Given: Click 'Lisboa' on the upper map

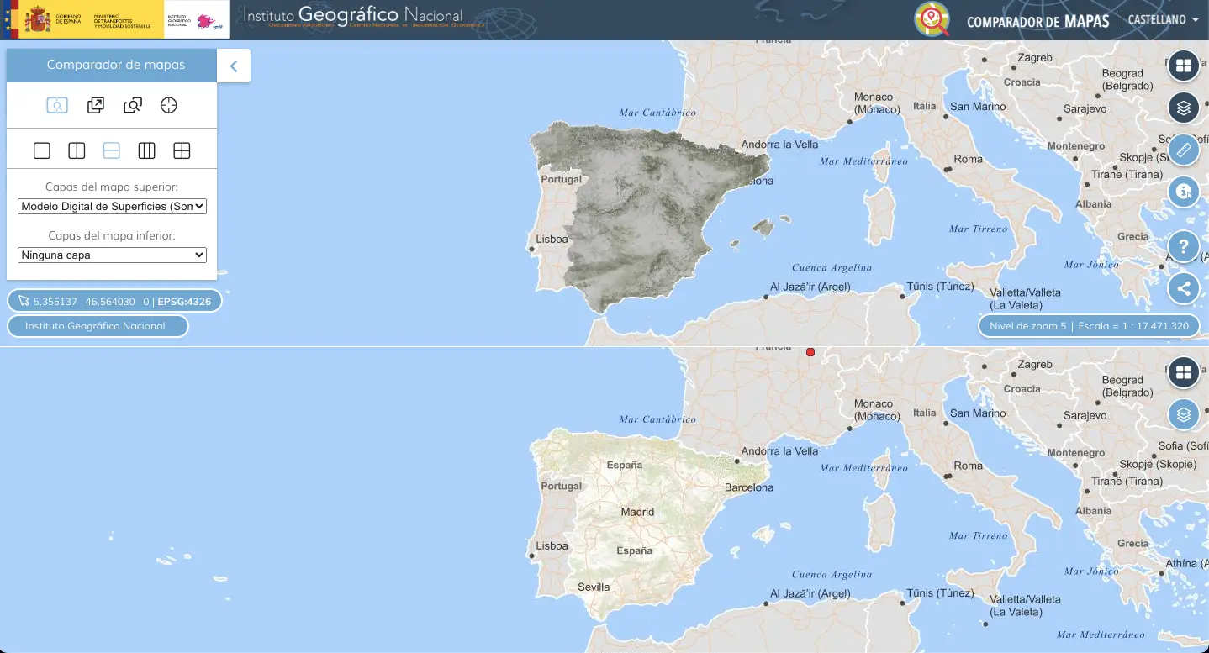Looking at the screenshot, I should (552, 239).
